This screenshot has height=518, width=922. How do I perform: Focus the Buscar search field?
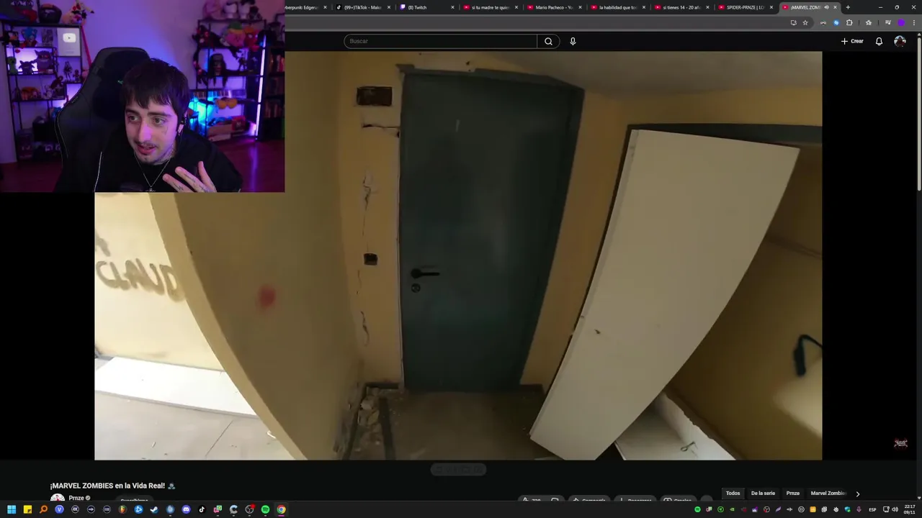[x=440, y=41]
